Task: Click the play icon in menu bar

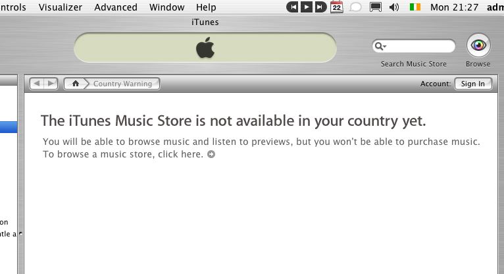Action: coord(307,7)
